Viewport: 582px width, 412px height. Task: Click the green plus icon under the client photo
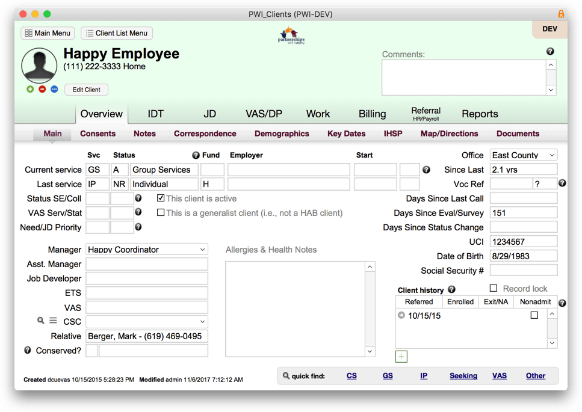(x=29, y=89)
